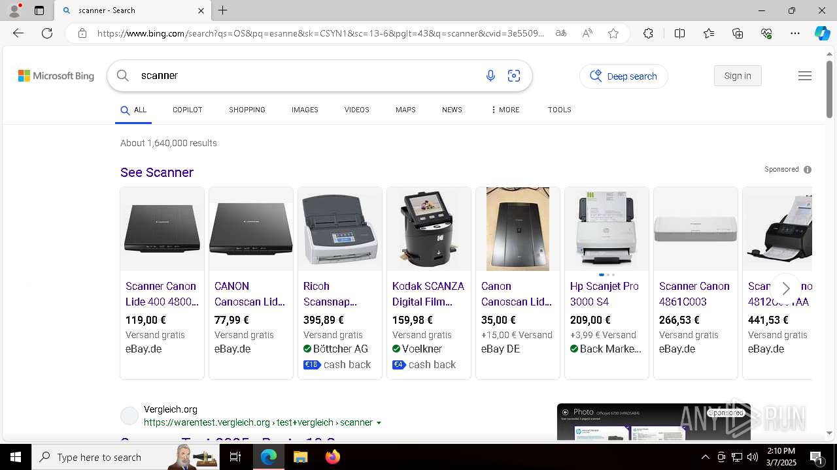Open notification center icon
The width and height of the screenshot is (837, 470).
(817, 457)
